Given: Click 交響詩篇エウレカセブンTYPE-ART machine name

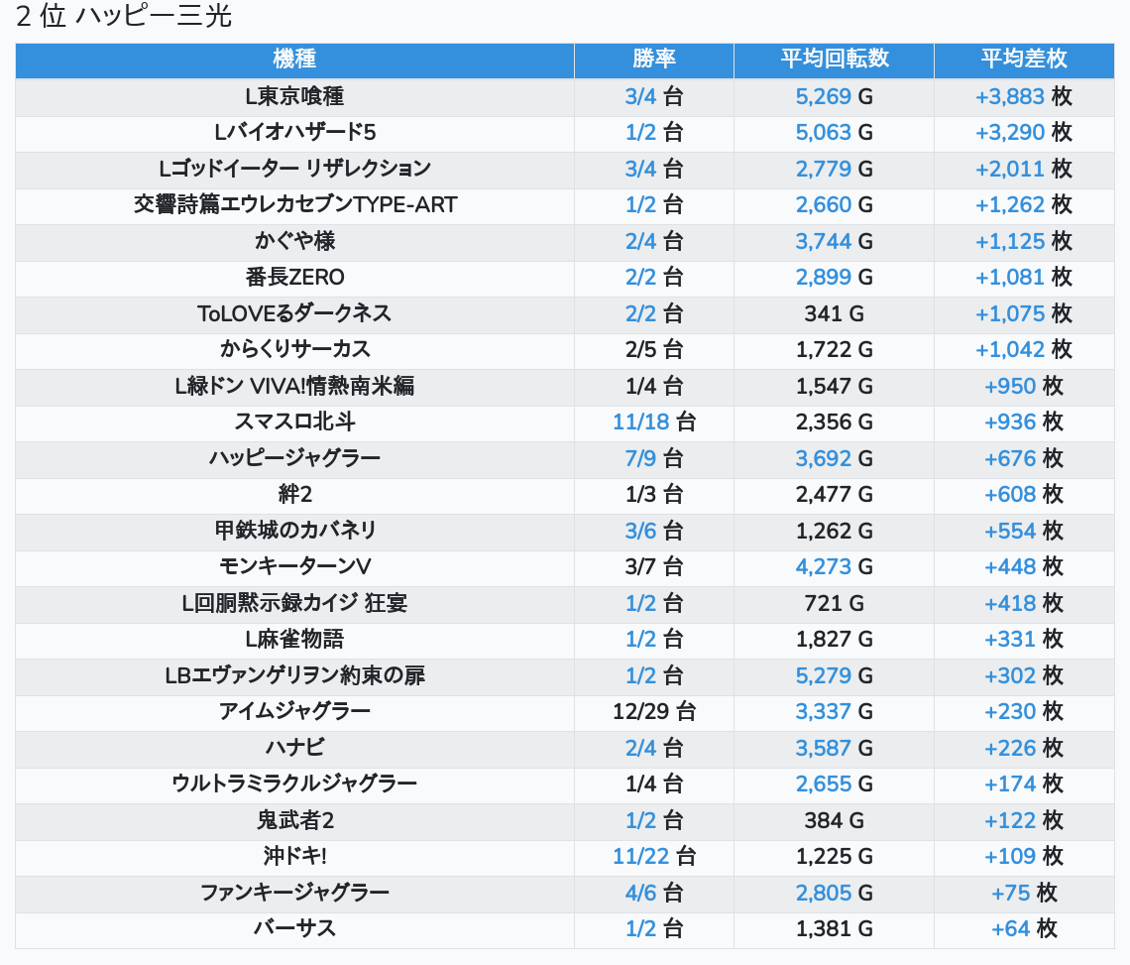Looking at the screenshot, I should coord(294,205).
